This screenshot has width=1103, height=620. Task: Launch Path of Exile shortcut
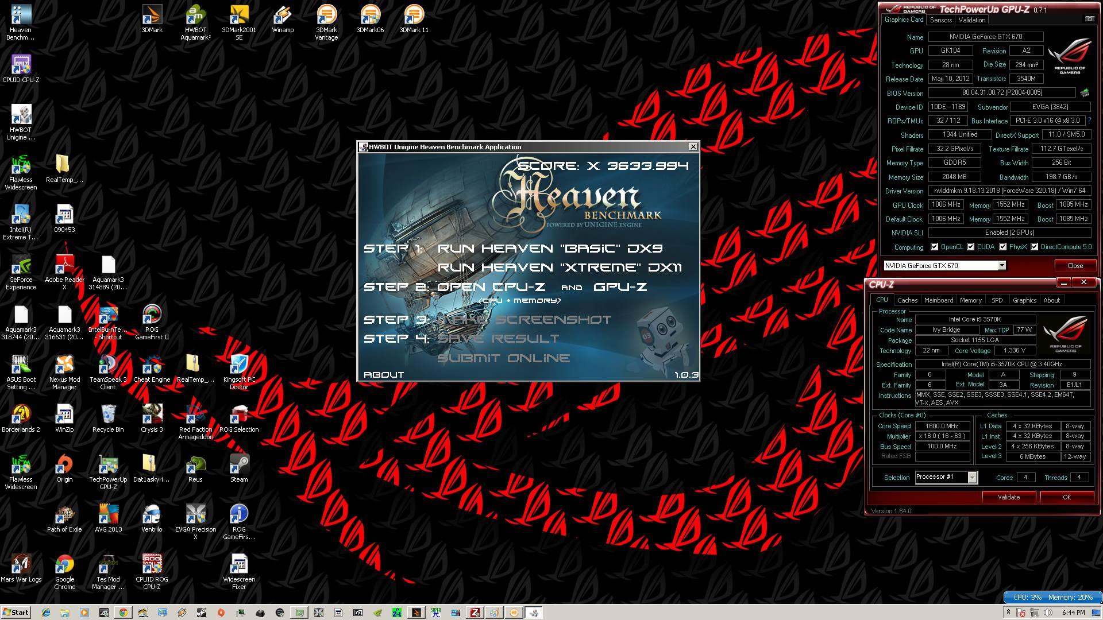[x=64, y=518]
